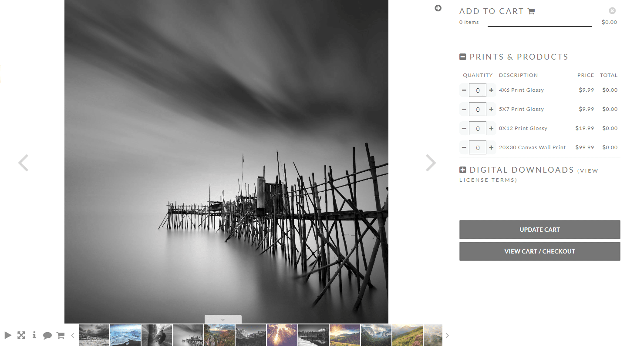Go to previous photo with left chevron

tap(23, 163)
